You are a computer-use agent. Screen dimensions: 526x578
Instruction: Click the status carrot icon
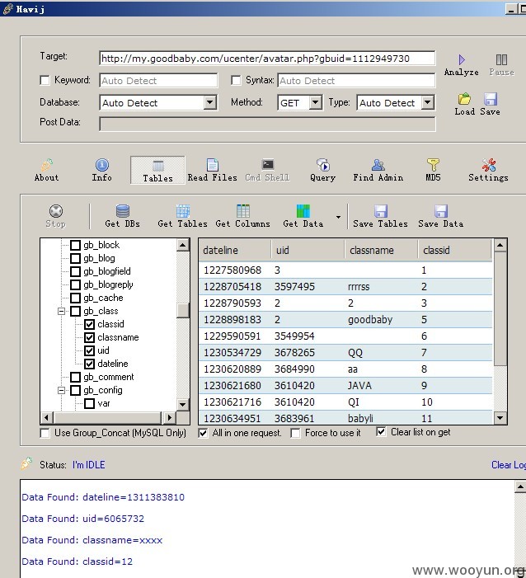click(26, 463)
